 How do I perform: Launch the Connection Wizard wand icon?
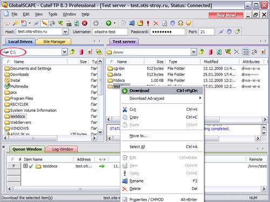coord(16,23)
